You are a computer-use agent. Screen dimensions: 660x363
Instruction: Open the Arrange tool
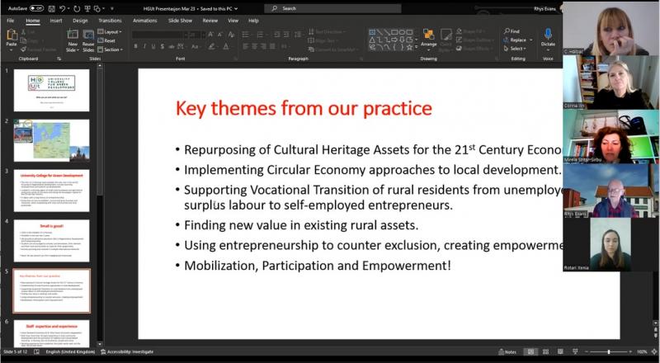(428, 37)
